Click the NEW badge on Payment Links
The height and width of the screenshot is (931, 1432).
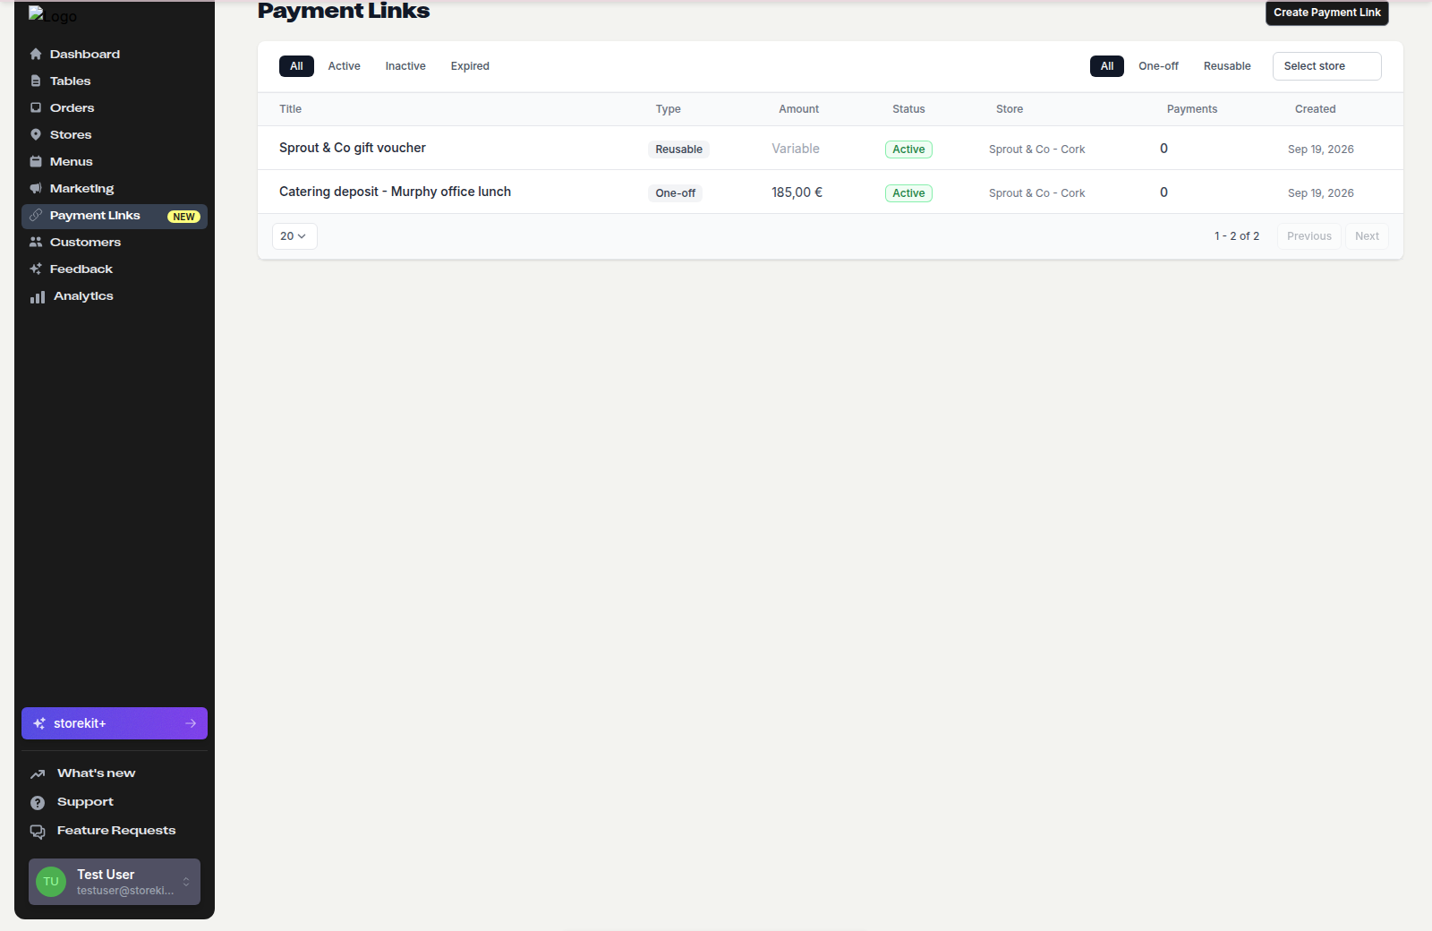pyautogui.click(x=183, y=217)
